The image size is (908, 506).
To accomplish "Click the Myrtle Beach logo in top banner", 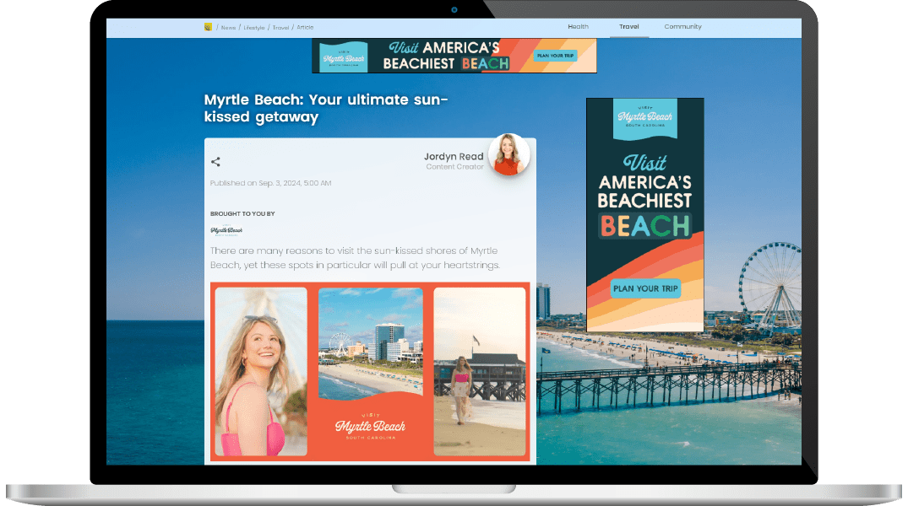I will 344,57.
